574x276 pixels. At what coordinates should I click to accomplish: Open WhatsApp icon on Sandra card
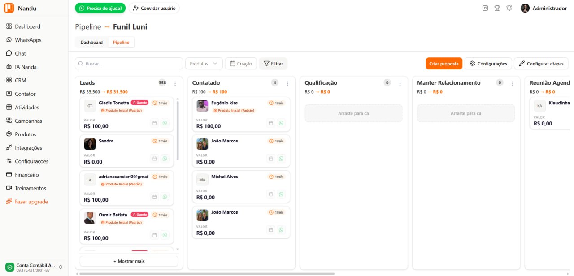[x=165, y=159]
